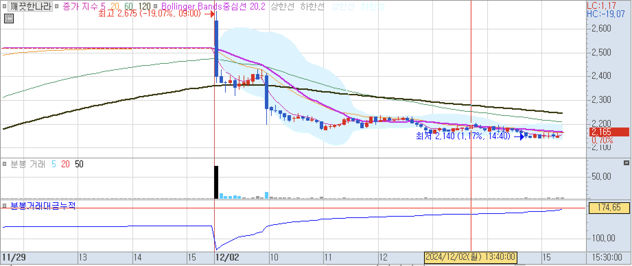632x266 pixels.
Task: Toggle the square marker before 깨끗한나라
Action: point(4,6)
